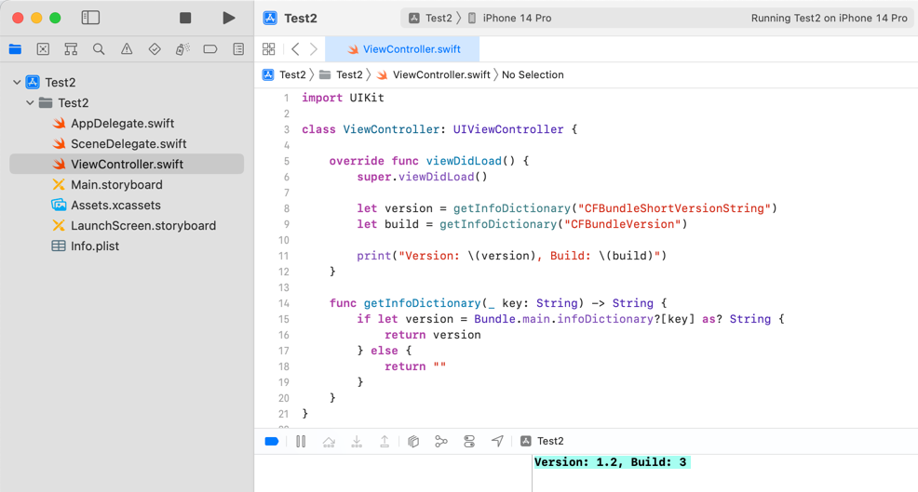Collapse the Test2 project root
The width and height of the screenshot is (918, 492).
click(x=17, y=83)
